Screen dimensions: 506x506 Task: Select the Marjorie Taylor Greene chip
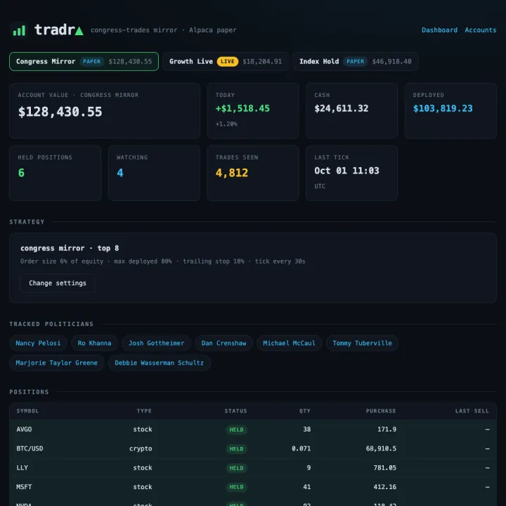56,363
